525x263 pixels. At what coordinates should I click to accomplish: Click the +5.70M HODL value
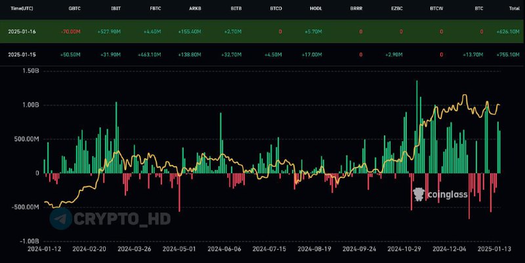coord(313,31)
